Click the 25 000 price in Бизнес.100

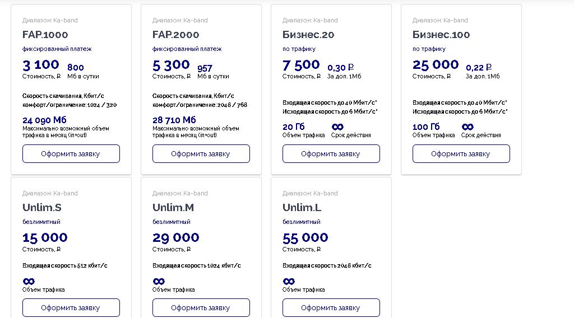pos(436,65)
